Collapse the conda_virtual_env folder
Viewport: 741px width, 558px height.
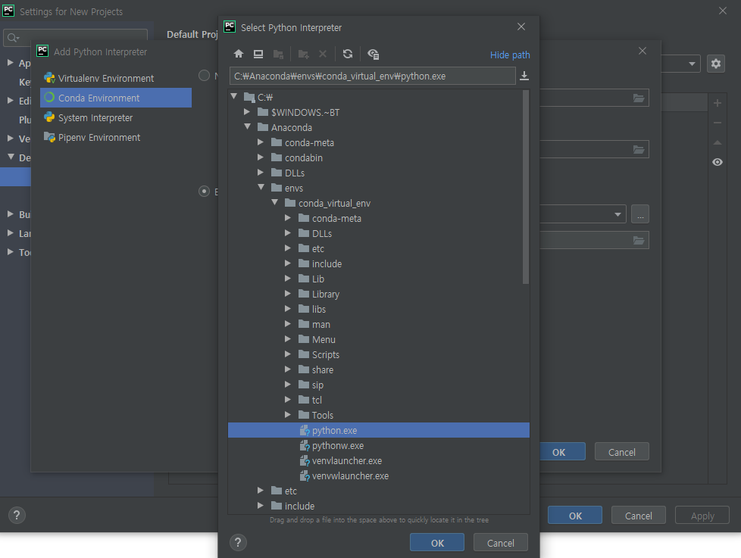[274, 202]
